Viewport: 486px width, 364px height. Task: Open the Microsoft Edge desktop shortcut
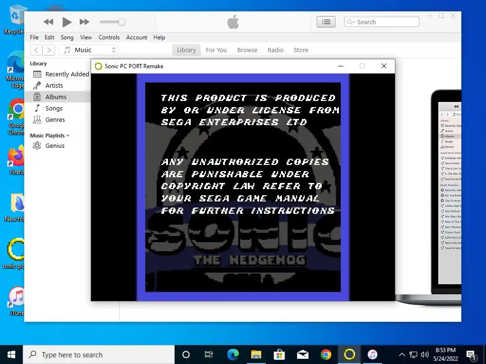(15, 70)
